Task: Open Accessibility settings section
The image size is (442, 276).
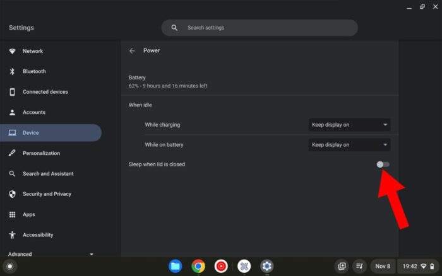Action: tap(51, 235)
